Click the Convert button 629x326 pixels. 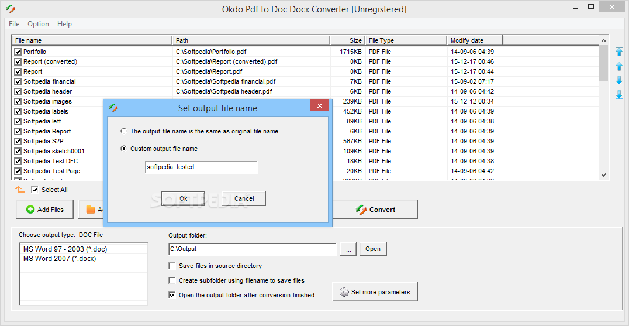pyautogui.click(x=375, y=209)
